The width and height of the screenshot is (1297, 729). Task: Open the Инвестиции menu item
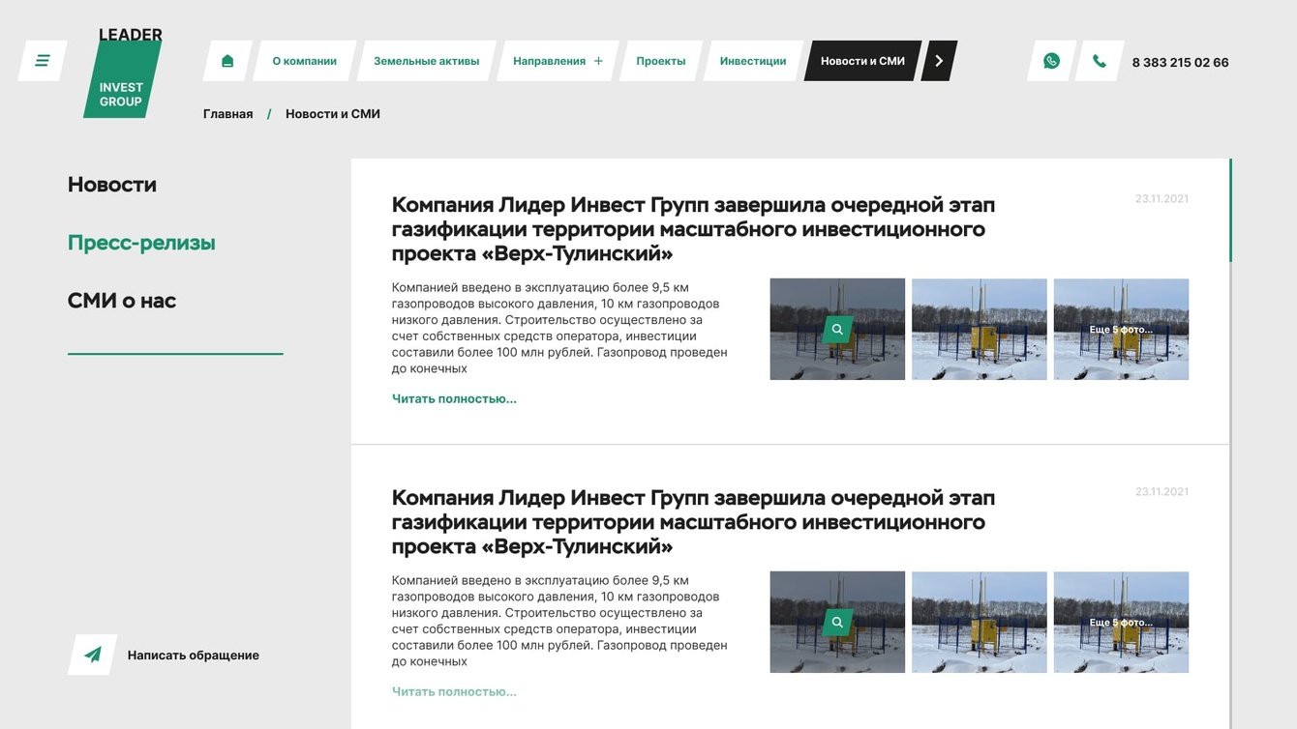(753, 61)
